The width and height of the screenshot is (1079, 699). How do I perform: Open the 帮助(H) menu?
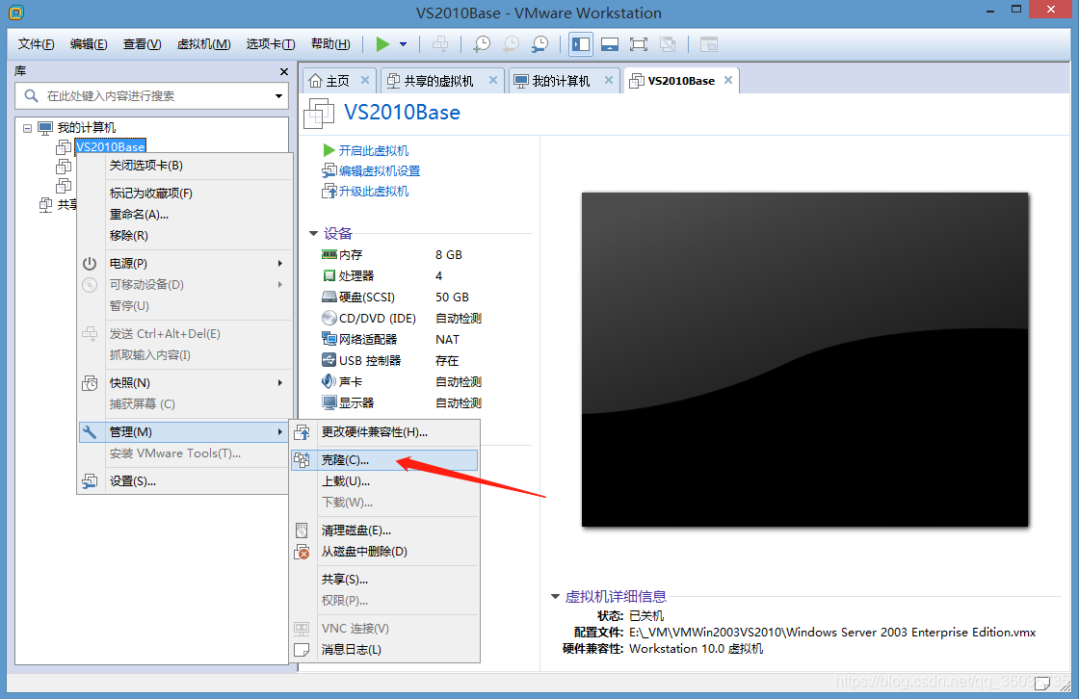click(x=330, y=44)
